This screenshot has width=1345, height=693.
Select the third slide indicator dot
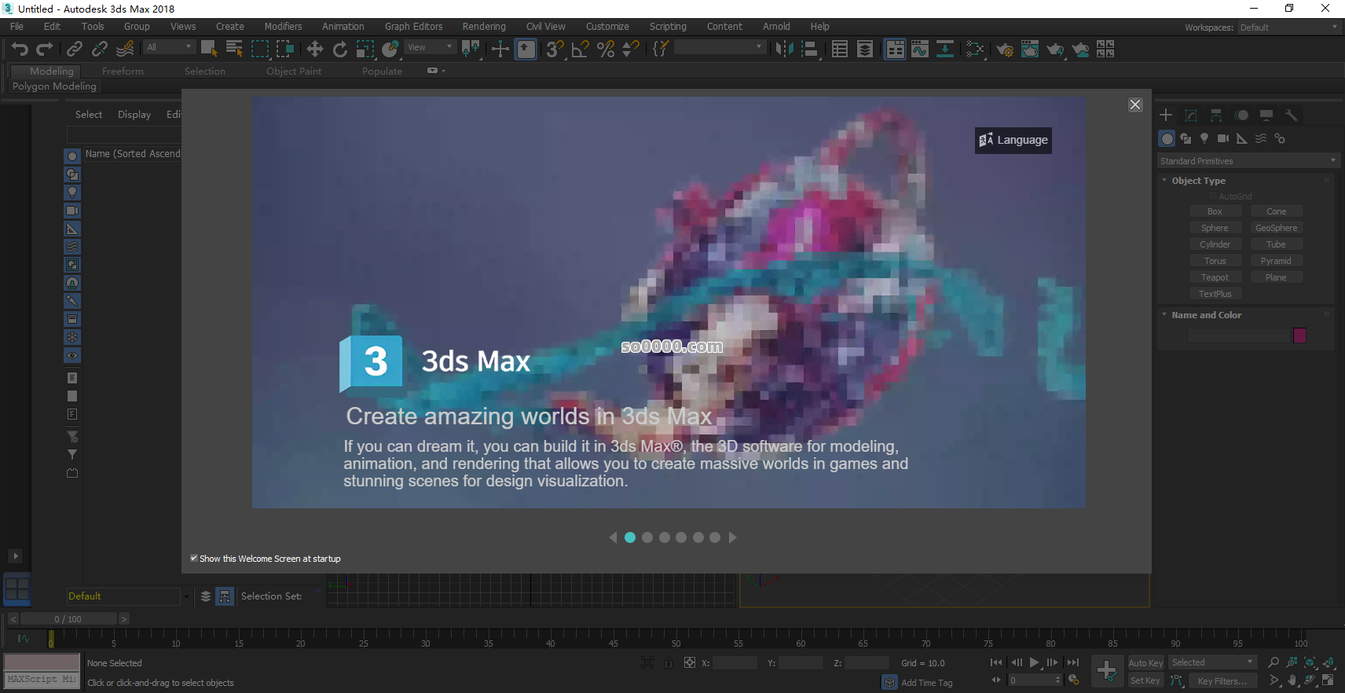665,537
